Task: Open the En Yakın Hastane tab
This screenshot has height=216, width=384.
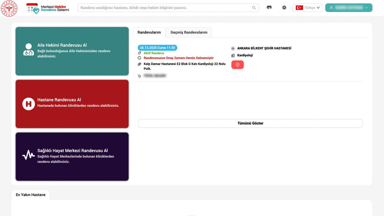Action: [x=31, y=195]
